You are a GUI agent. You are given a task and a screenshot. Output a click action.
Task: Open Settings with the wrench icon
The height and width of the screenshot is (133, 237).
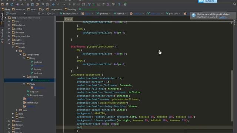click(x=114, y=4)
